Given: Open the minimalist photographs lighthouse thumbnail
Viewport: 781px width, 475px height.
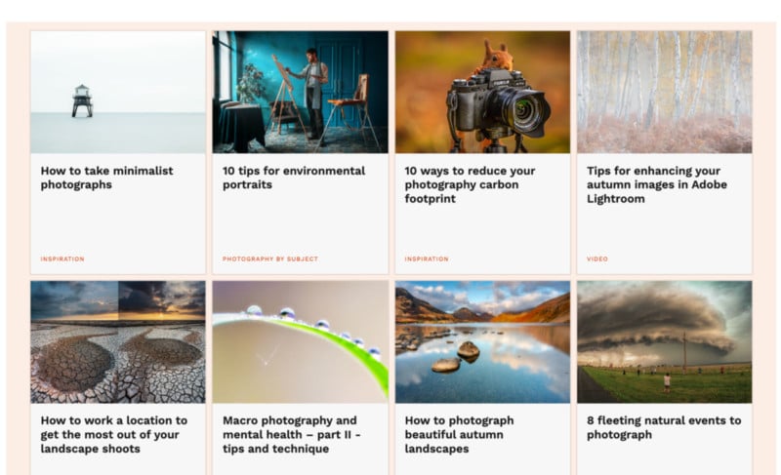Looking at the screenshot, I should tap(118, 92).
